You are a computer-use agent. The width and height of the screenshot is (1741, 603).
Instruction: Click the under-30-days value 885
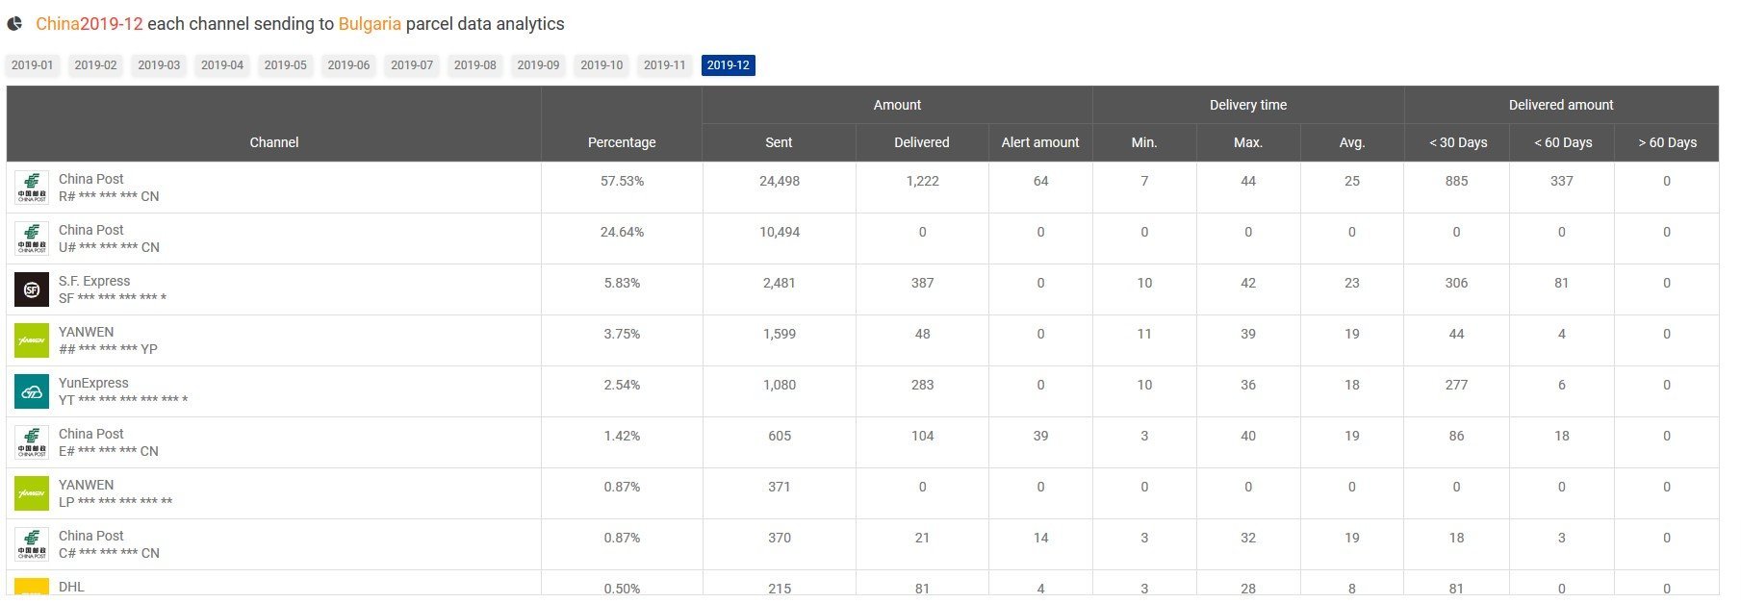(x=1456, y=181)
